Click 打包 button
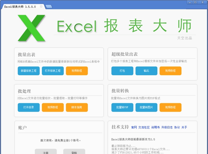 point(122,71)
